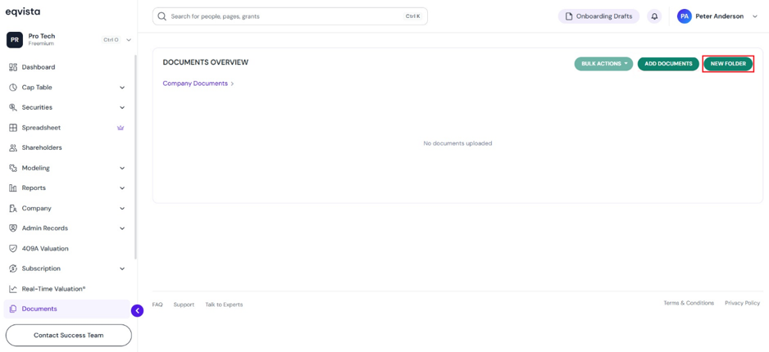Click the New Folder button

click(x=728, y=64)
